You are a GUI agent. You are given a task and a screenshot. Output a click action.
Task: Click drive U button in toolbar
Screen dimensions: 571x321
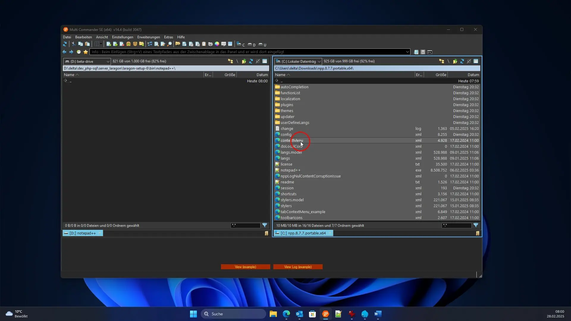tap(262, 45)
